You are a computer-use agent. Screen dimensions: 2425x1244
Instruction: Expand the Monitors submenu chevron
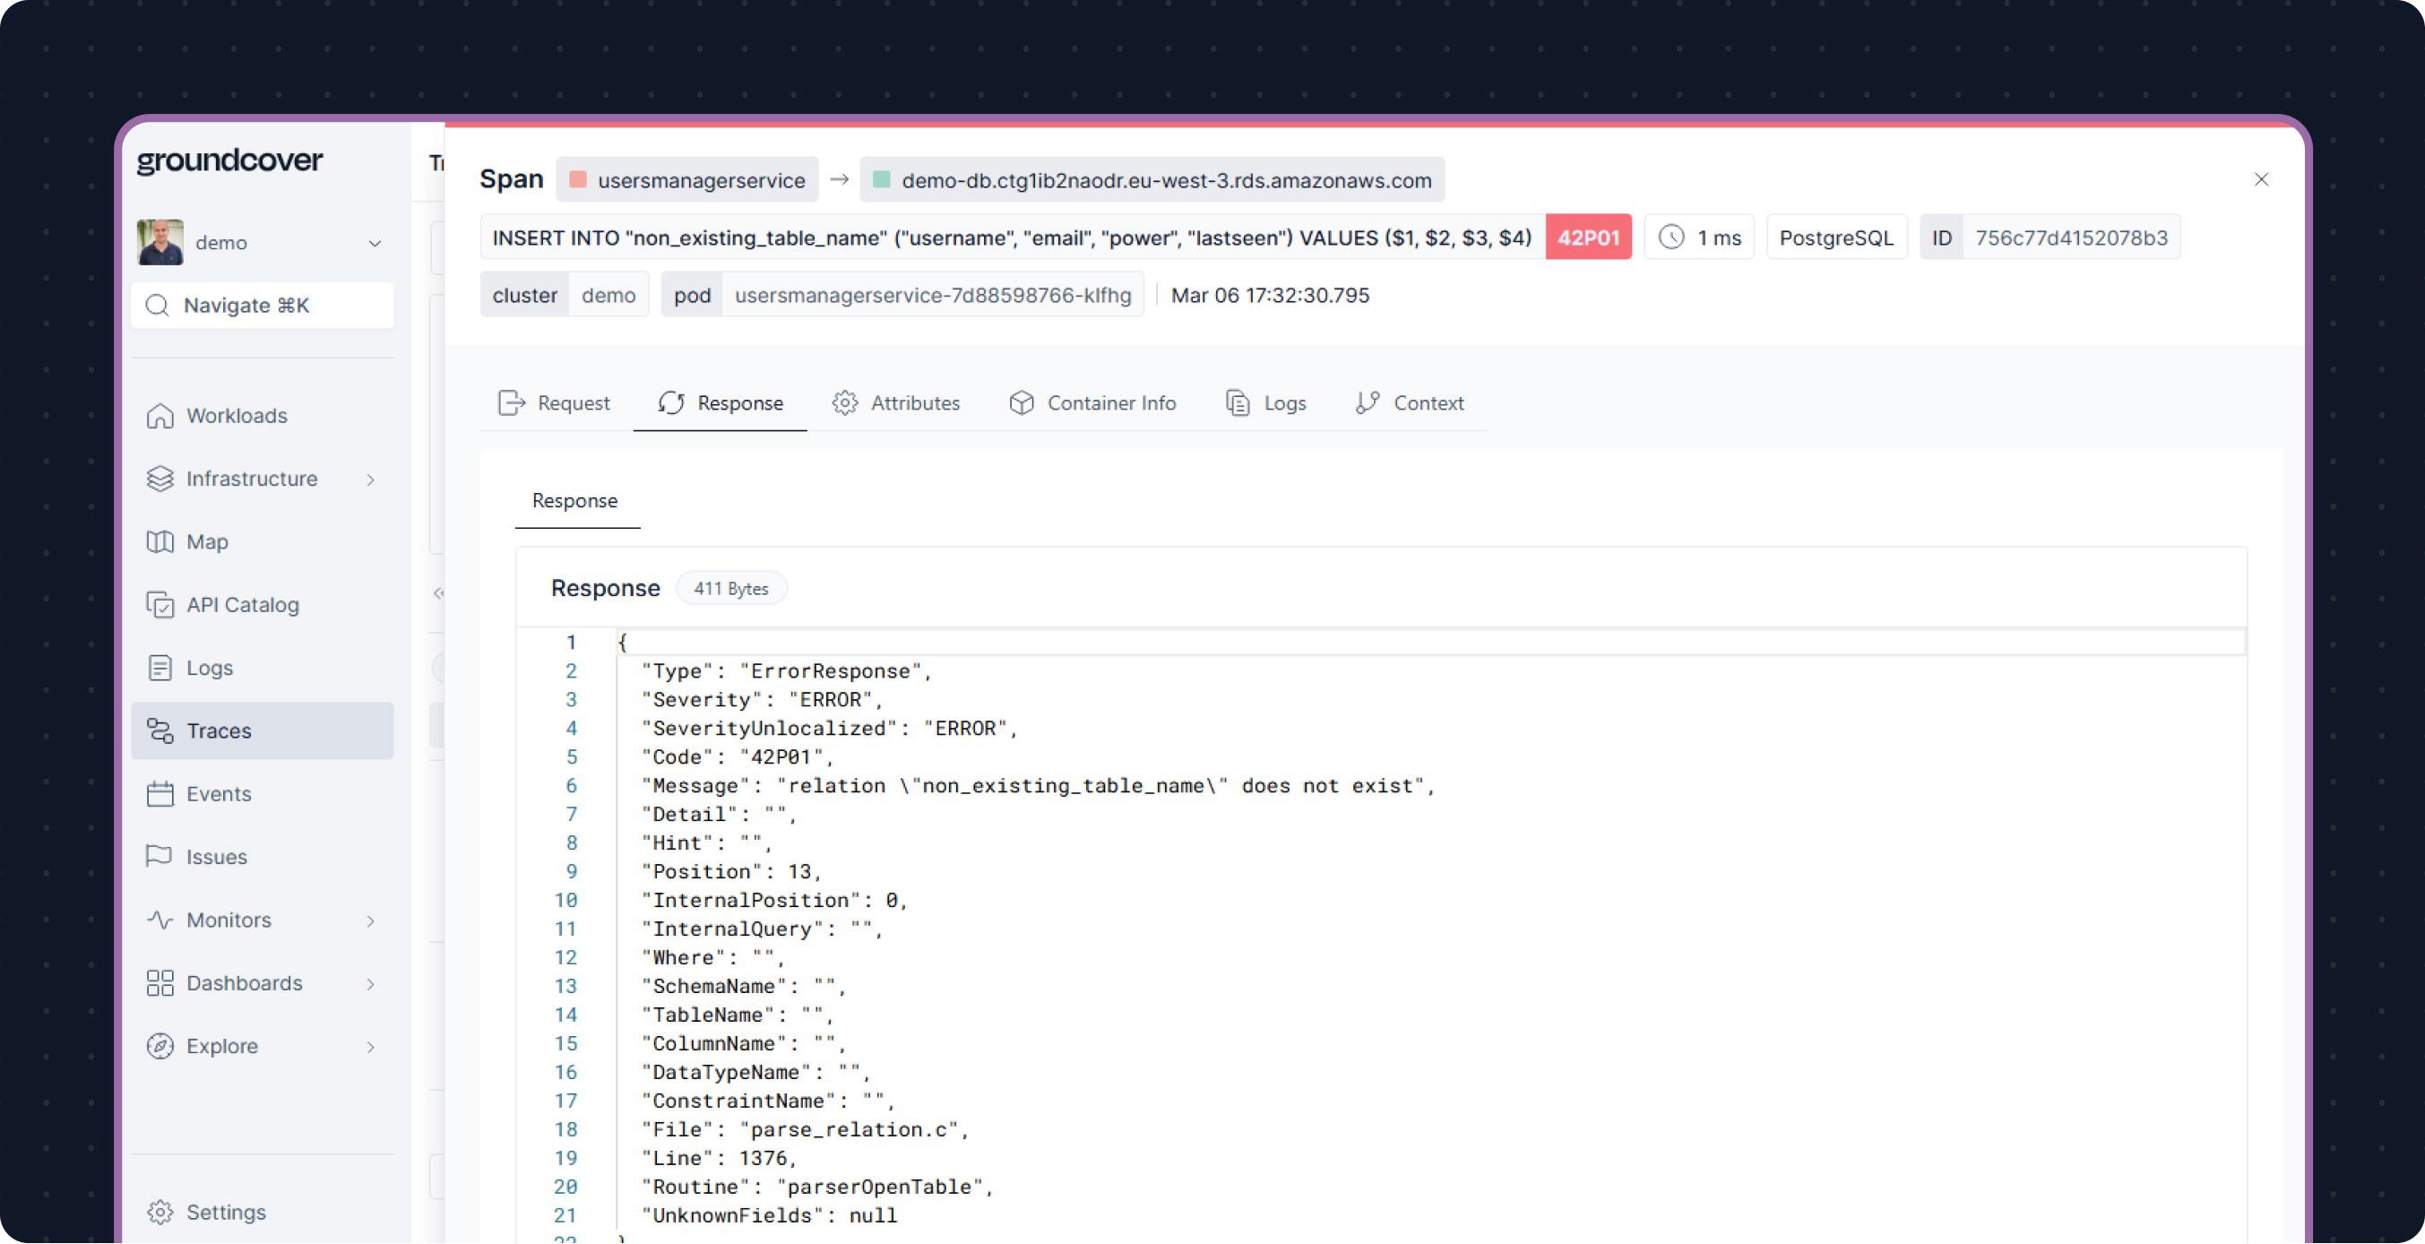371,920
